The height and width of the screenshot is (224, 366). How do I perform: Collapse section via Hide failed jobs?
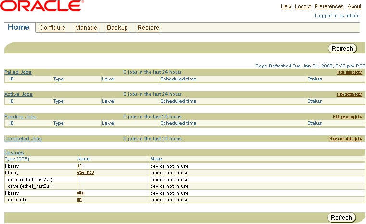click(x=349, y=72)
